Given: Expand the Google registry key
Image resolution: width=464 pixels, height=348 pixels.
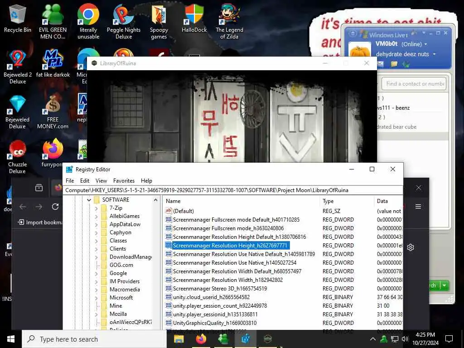Looking at the screenshot, I should [x=96, y=273].
